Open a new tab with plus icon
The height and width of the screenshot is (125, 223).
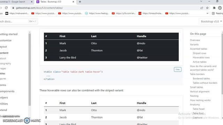point(80,2)
